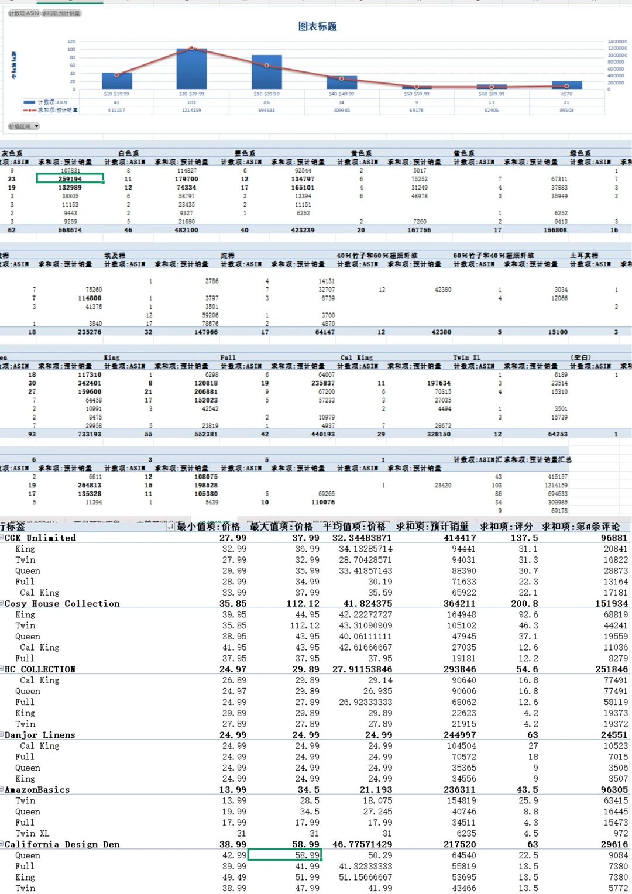The image size is (632, 894).
Task: Select cell 264813 in the bottom pivot table
Action: point(90,485)
